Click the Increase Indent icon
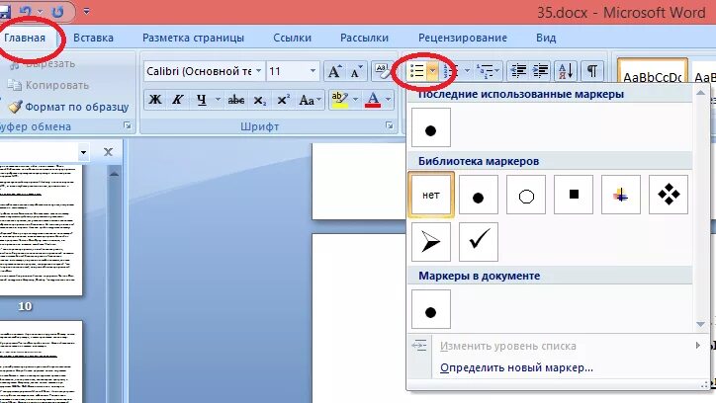716x403 pixels. pyautogui.click(x=541, y=71)
